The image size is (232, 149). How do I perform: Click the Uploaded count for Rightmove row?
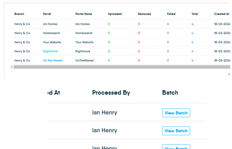click(x=109, y=51)
